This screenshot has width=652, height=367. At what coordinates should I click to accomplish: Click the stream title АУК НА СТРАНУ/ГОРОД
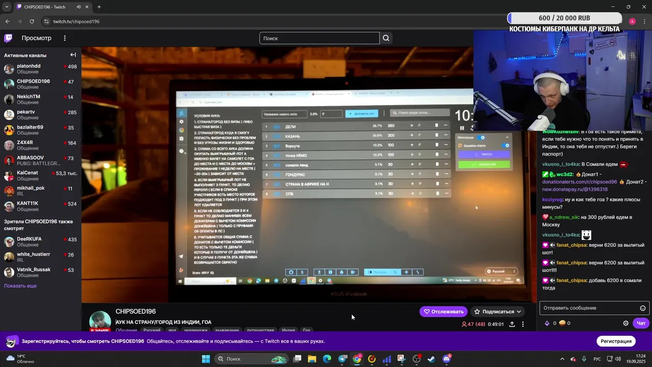click(x=163, y=322)
